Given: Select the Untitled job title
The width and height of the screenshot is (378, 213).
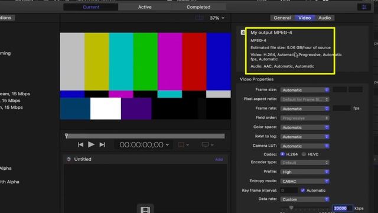Looking at the screenshot, I should click(83, 159).
